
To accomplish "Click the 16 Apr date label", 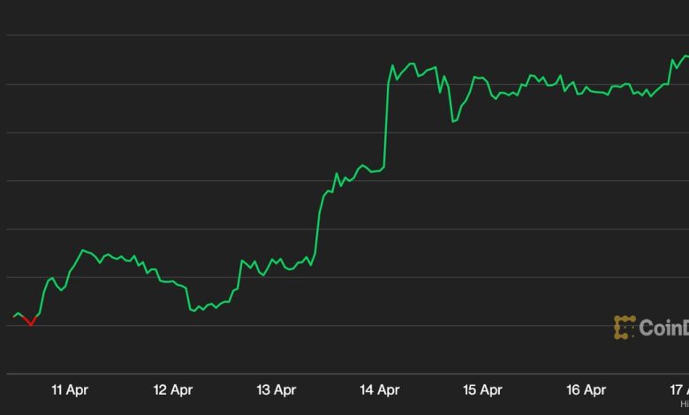I will (x=586, y=389).
